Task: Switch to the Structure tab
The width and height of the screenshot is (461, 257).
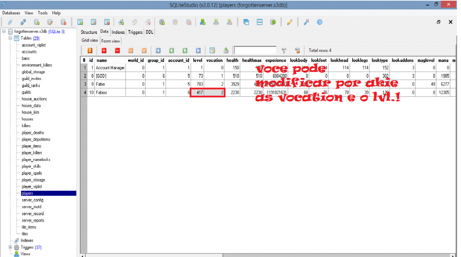Action: click(x=89, y=32)
